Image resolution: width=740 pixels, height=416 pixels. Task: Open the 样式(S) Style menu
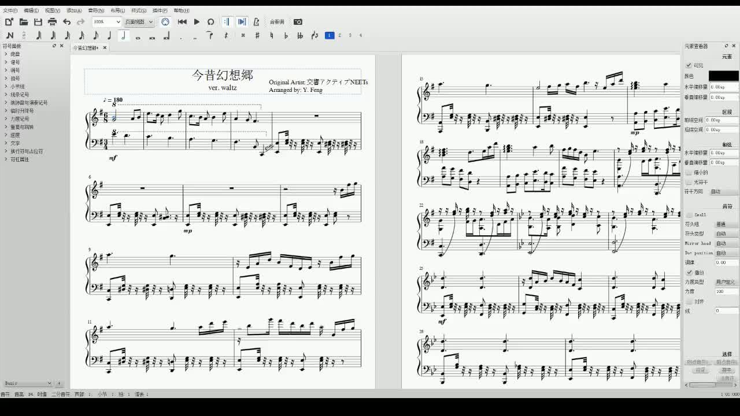[x=139, y=10]
